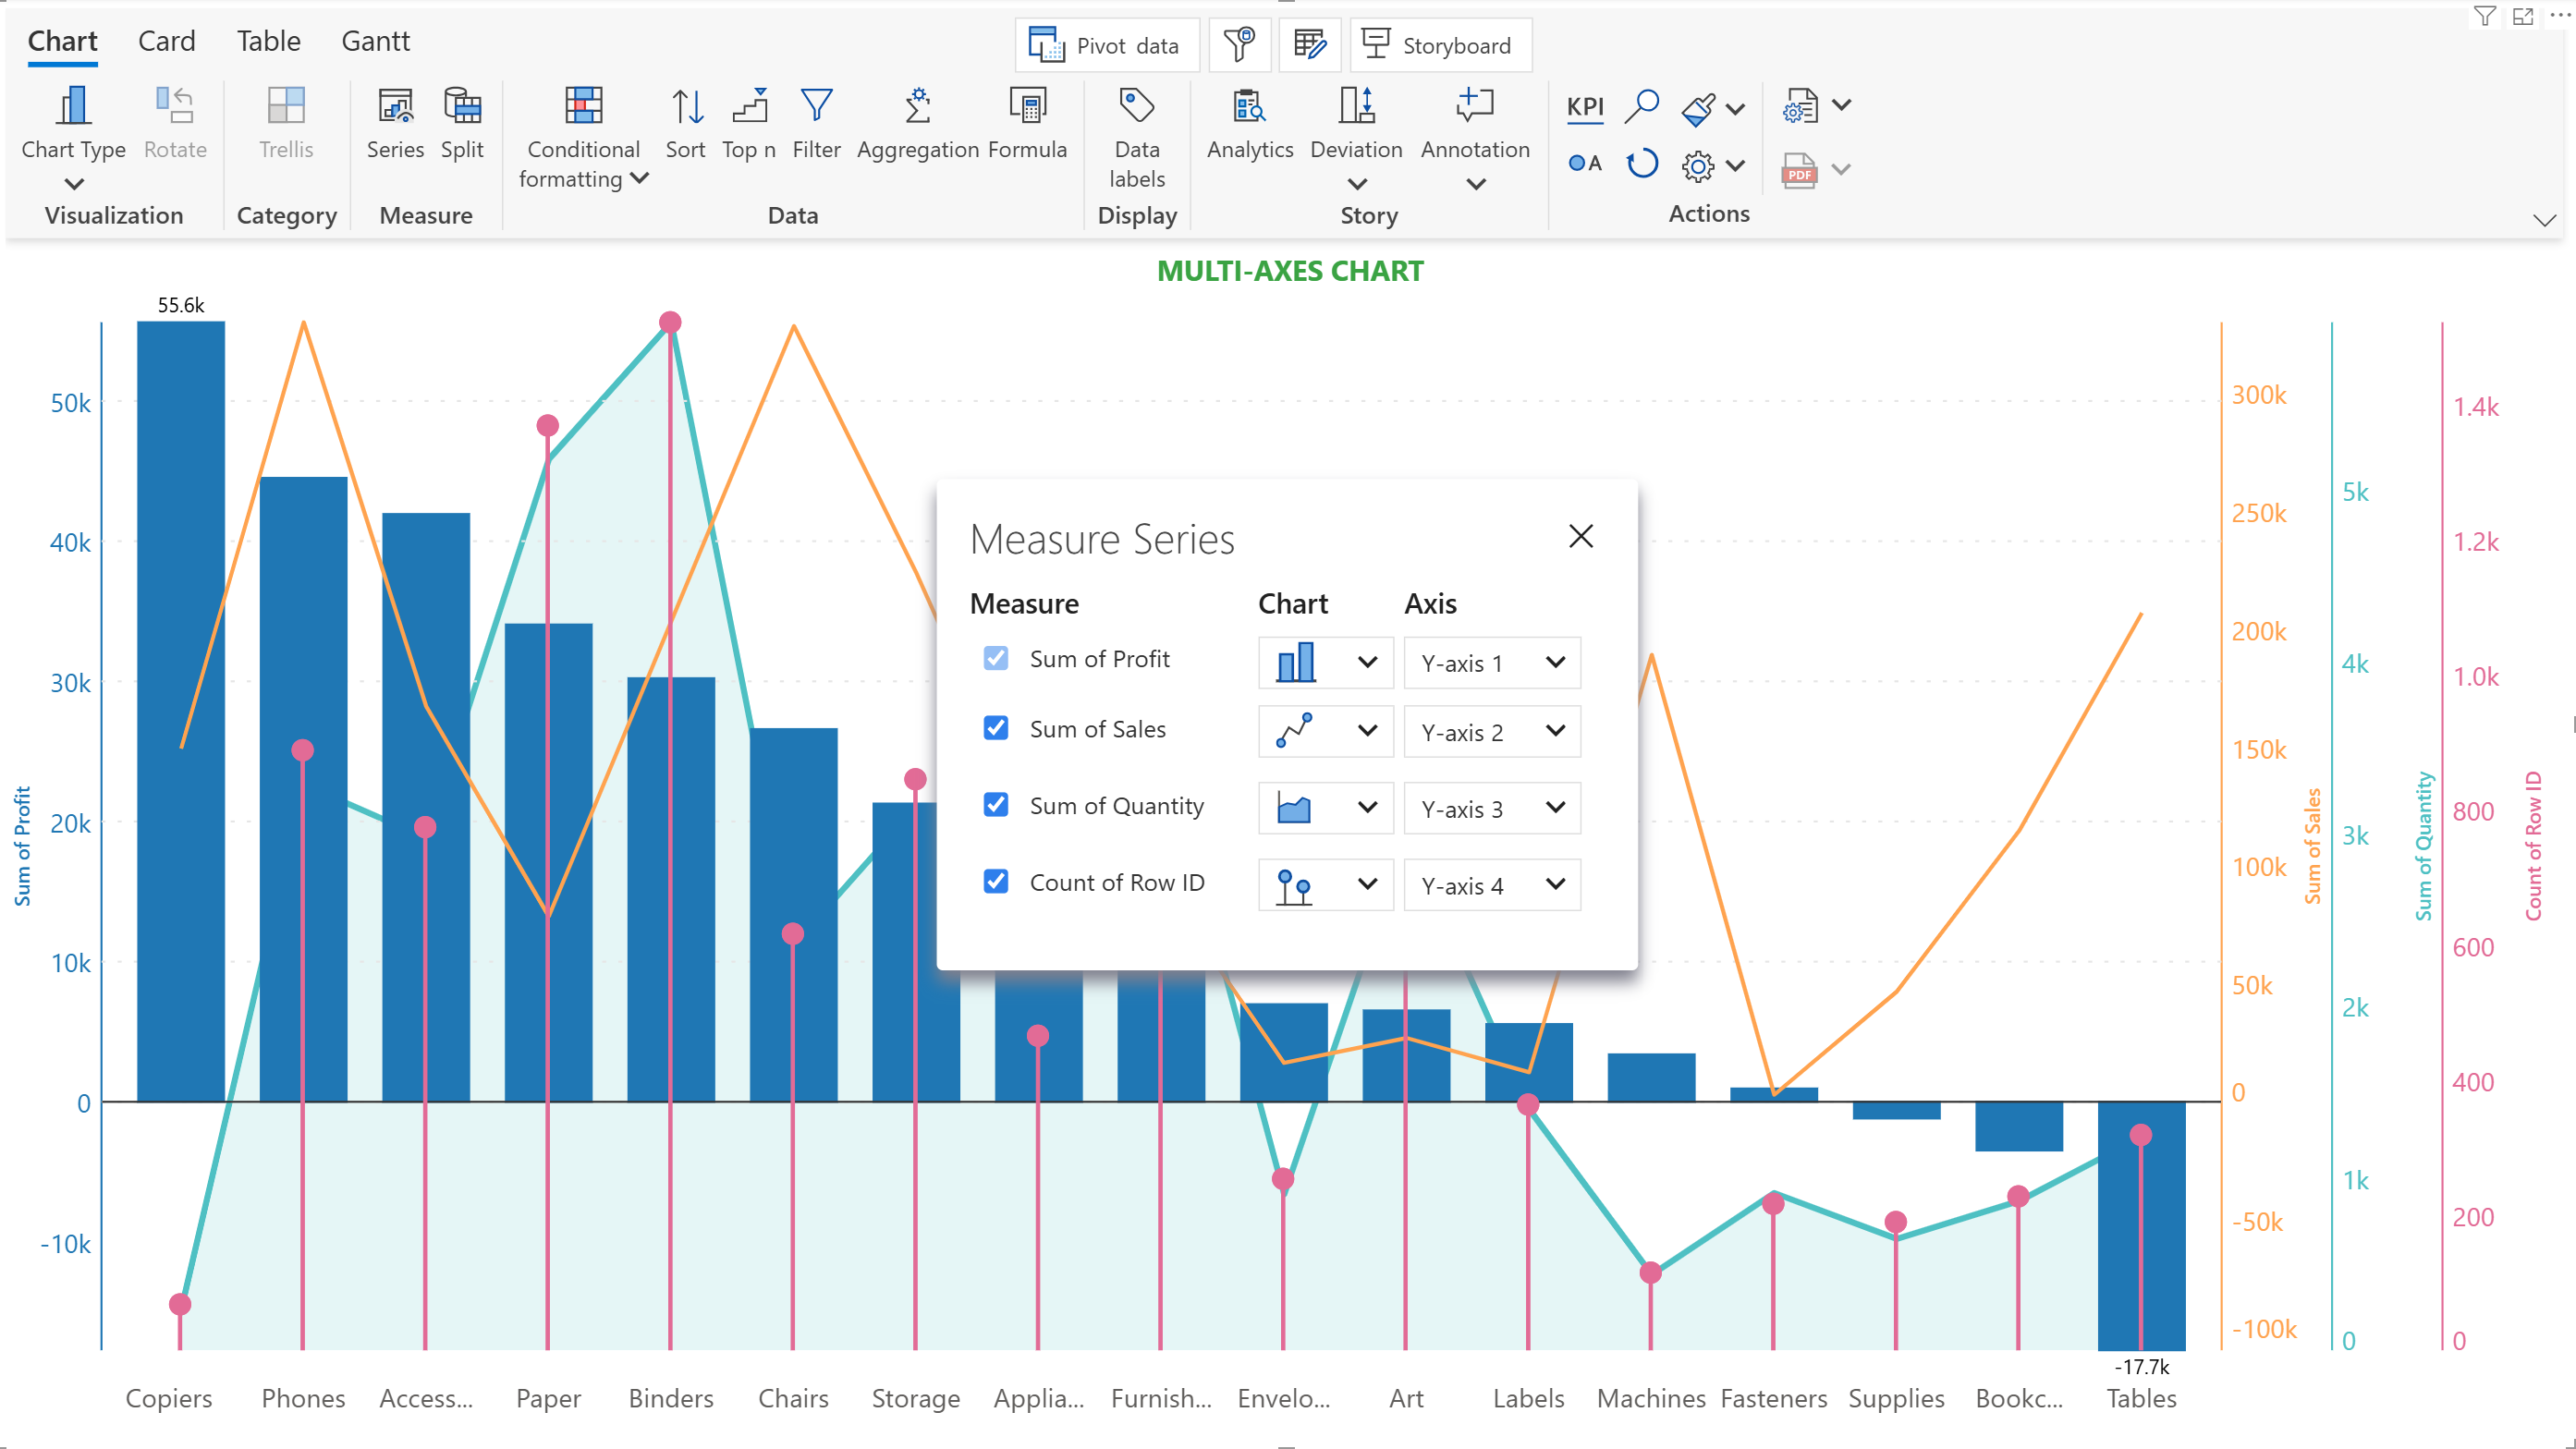The image size is (2576, 1449).
Task: Open the Series measure icon
Action: click(395, 107)
